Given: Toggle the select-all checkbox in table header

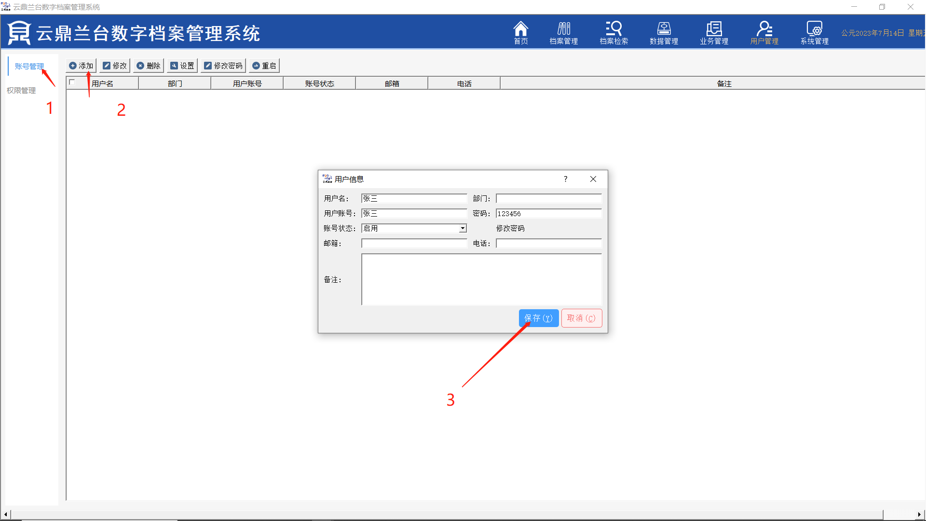Looking at the screenshot, I should point(72,82).
